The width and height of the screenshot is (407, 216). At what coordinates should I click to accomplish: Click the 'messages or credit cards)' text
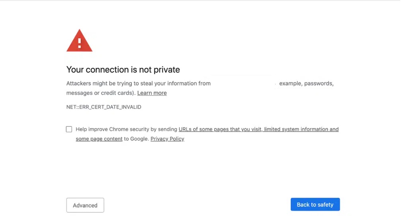[101, 93]
